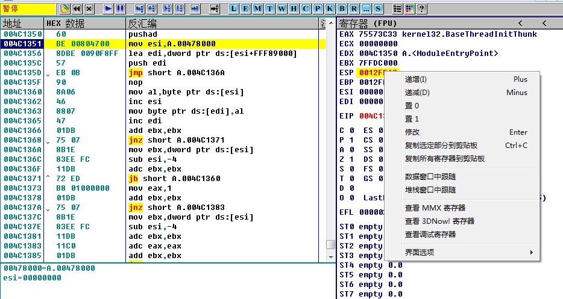Open Run trace window (... button)
Viewport: 563px width, 299px height.
click(x=366, y=8)
